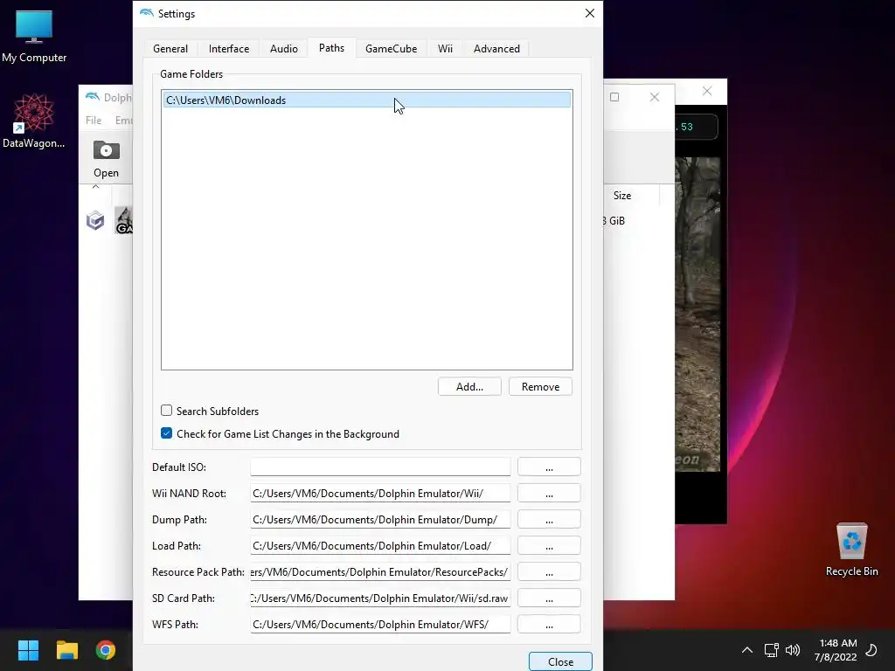Click the notification moon icon in taskbar

tap(871, 650)
